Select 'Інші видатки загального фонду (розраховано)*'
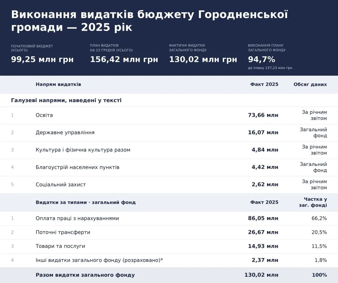The height and width of the screenshot is (283, 338). [99, 260]
